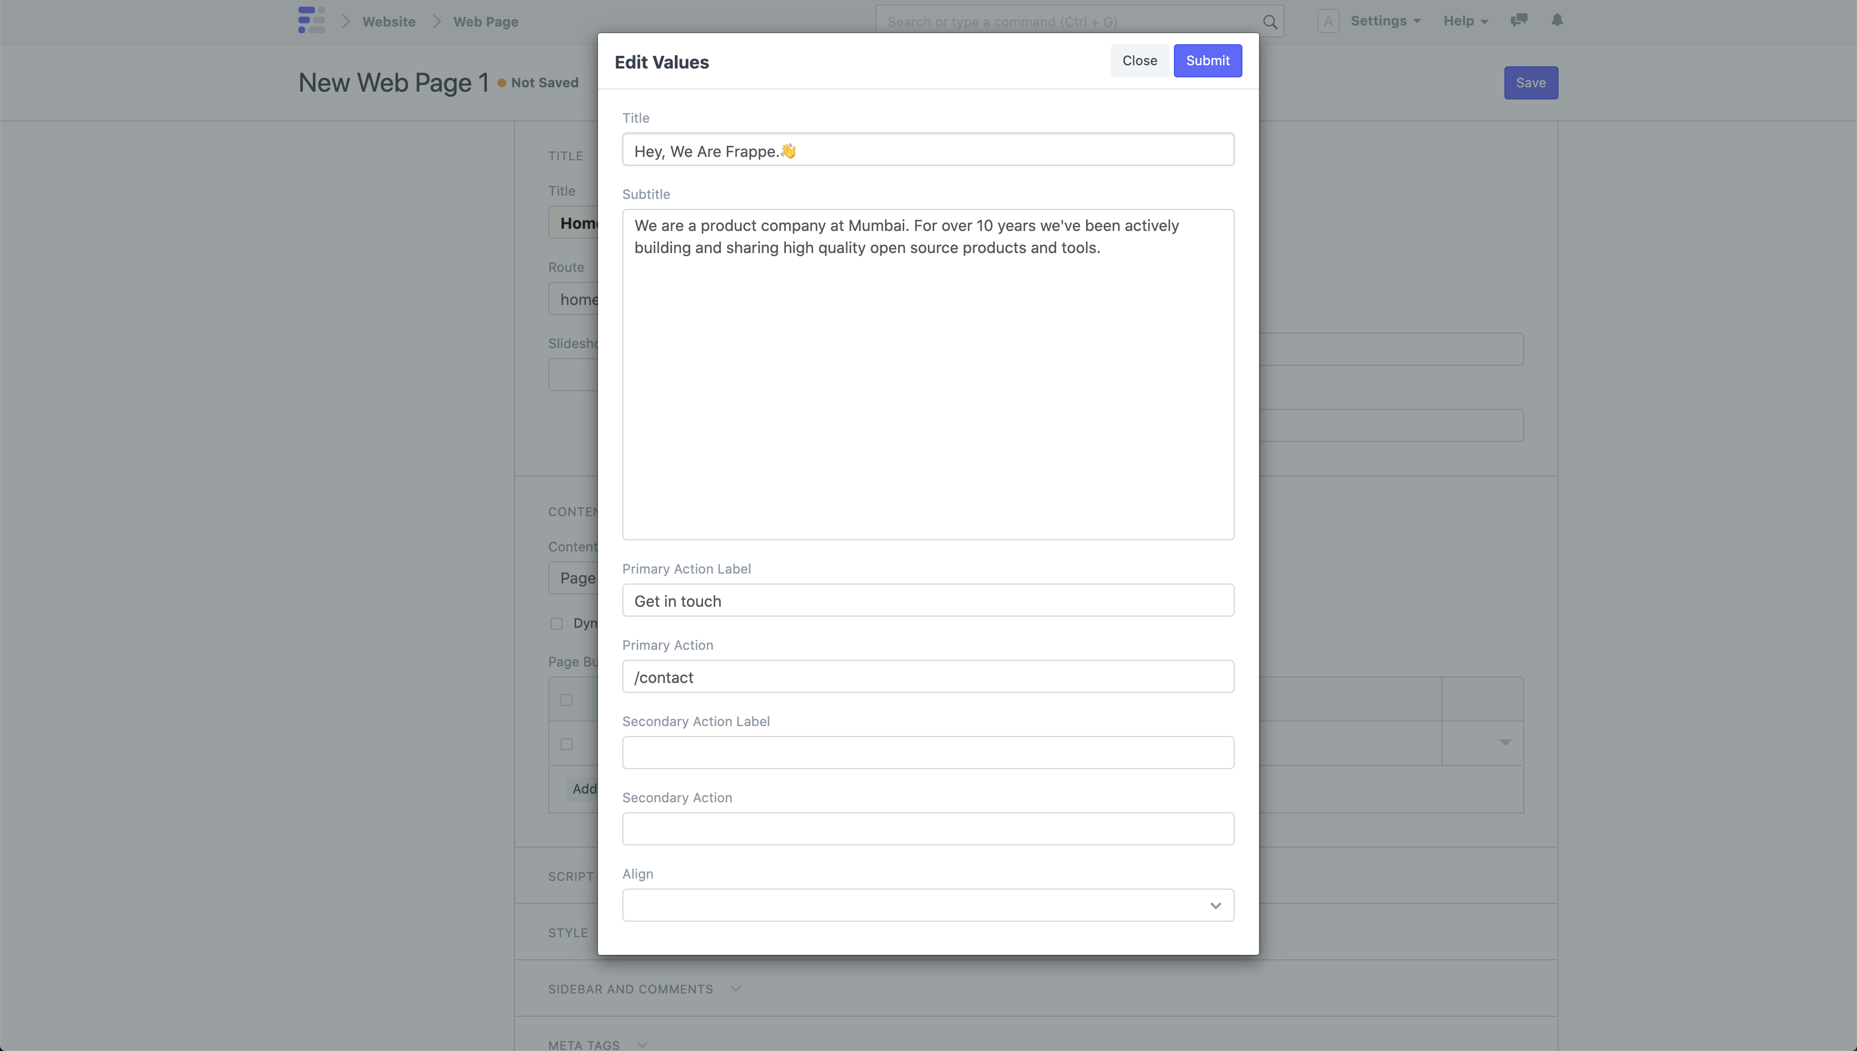
Task: Click the Secondary Action Label field
Action: pos(929,753)
